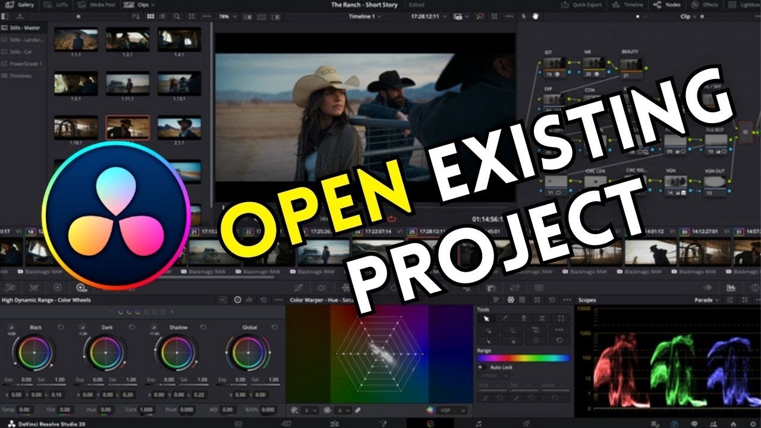Select still thumbnail 1.4.1
This screenshot has height=428, width=761.
pyautogui.click(x=179, y=39)
